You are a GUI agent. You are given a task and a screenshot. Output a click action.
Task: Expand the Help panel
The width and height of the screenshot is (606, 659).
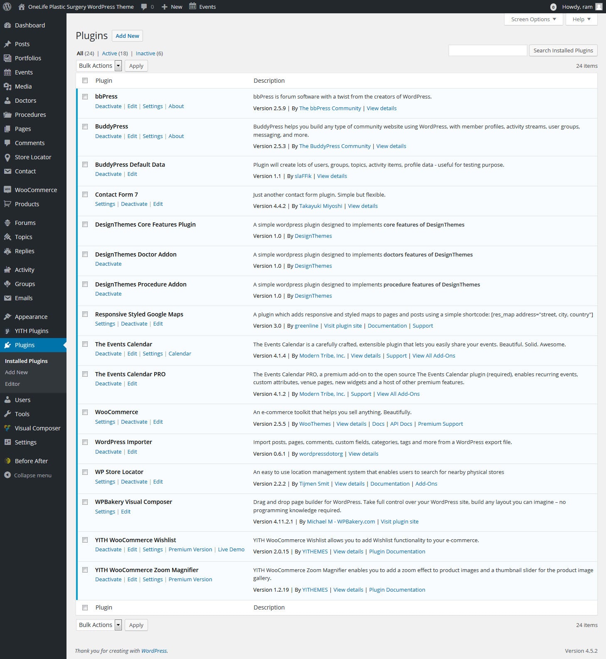(581, 19)
